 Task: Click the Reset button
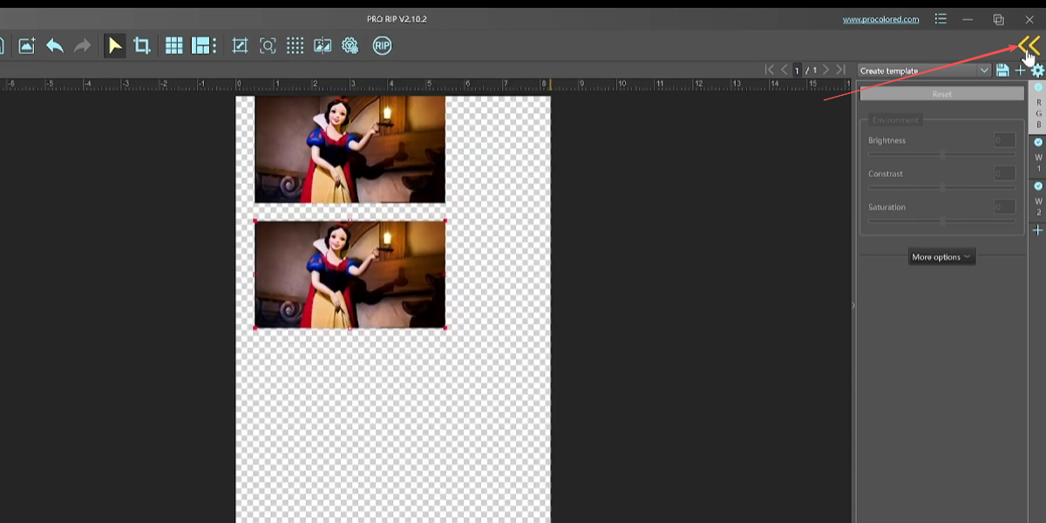click(941, 93)
